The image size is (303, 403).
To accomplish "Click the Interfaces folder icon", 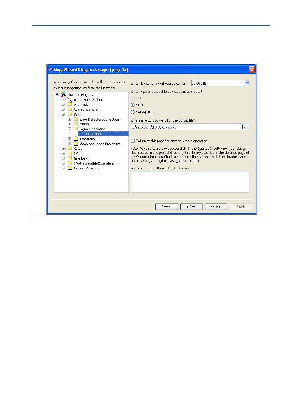I will (70, 158).
